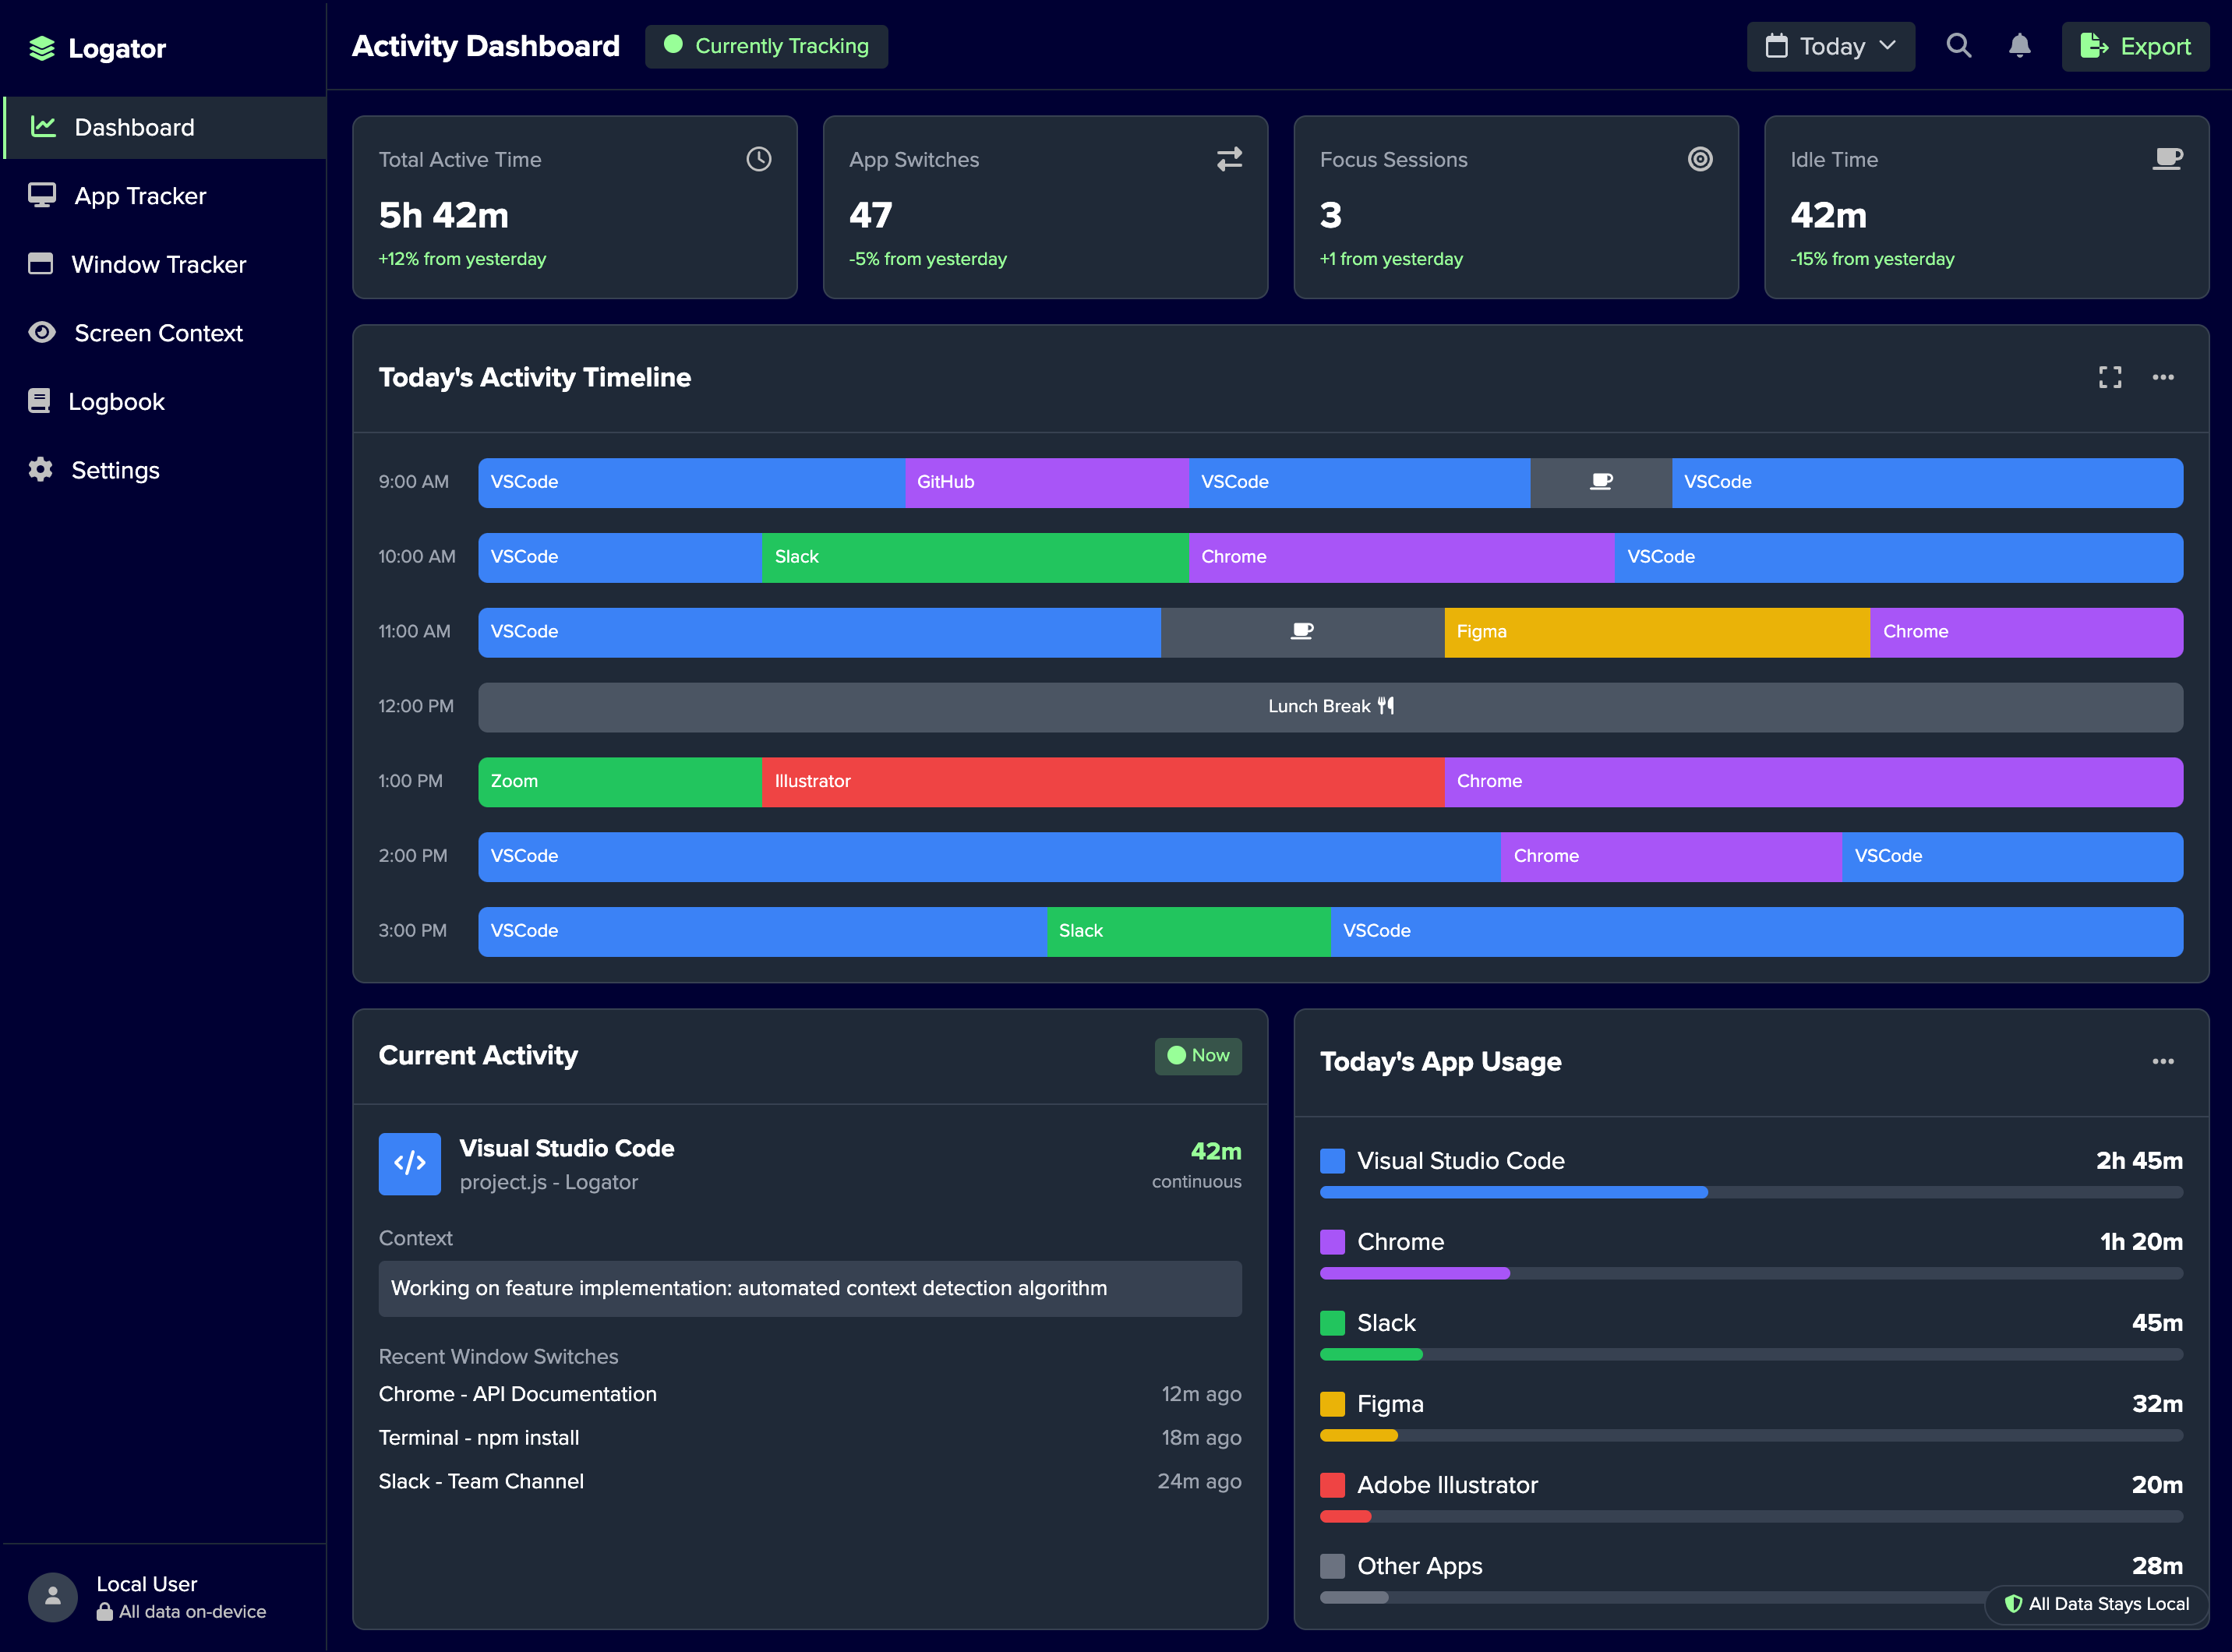Click the Now status badge
The width and height of the screenshot is (2232, 1652).
1198,1056
